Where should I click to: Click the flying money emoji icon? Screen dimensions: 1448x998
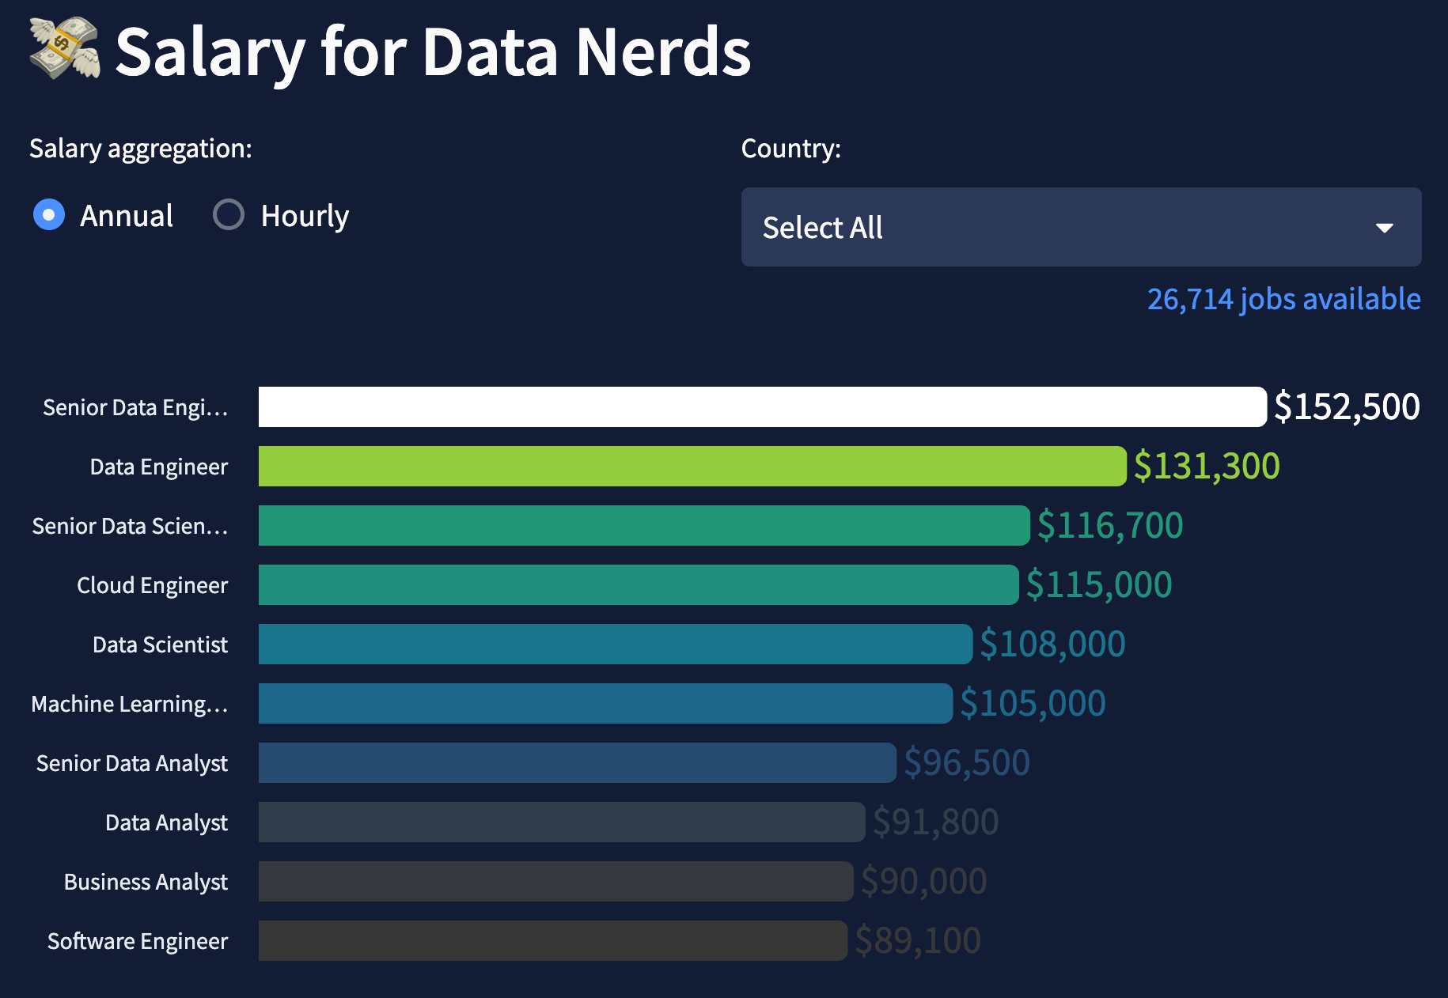tap(65, 48)
